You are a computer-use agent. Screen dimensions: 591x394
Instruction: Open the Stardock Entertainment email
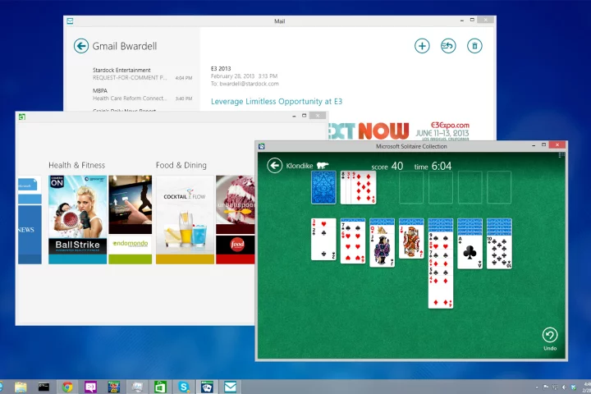coord(142,74)
